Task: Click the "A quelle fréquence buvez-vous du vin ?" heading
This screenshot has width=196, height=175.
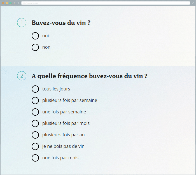Action: tap(90, 76)
